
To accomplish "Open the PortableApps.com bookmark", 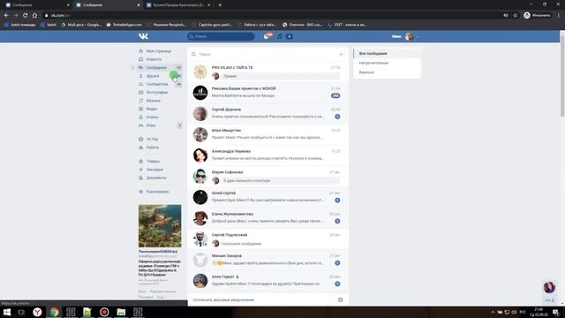I will coord(124,25).
